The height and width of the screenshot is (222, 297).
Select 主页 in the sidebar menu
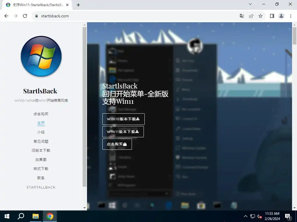41,123
